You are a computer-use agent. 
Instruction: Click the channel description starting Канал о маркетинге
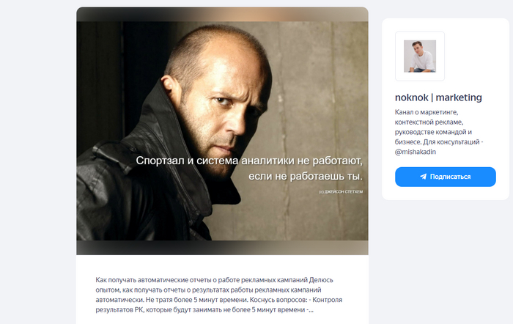pyautogui.click(x=439, y=132)
